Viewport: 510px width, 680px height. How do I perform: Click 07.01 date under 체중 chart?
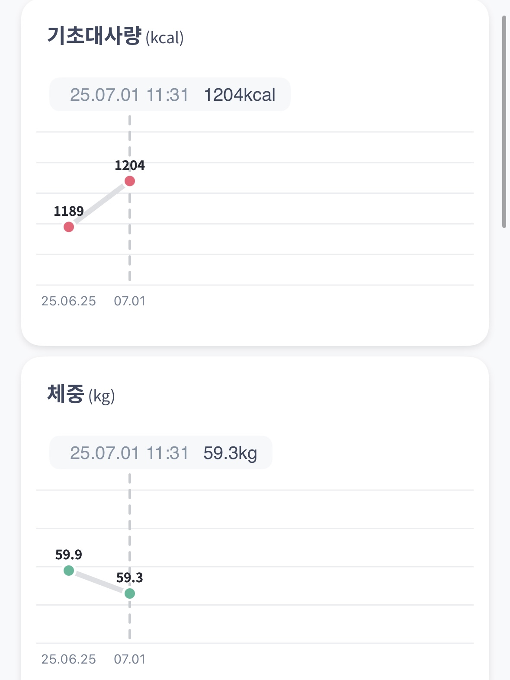coord(129,659)
